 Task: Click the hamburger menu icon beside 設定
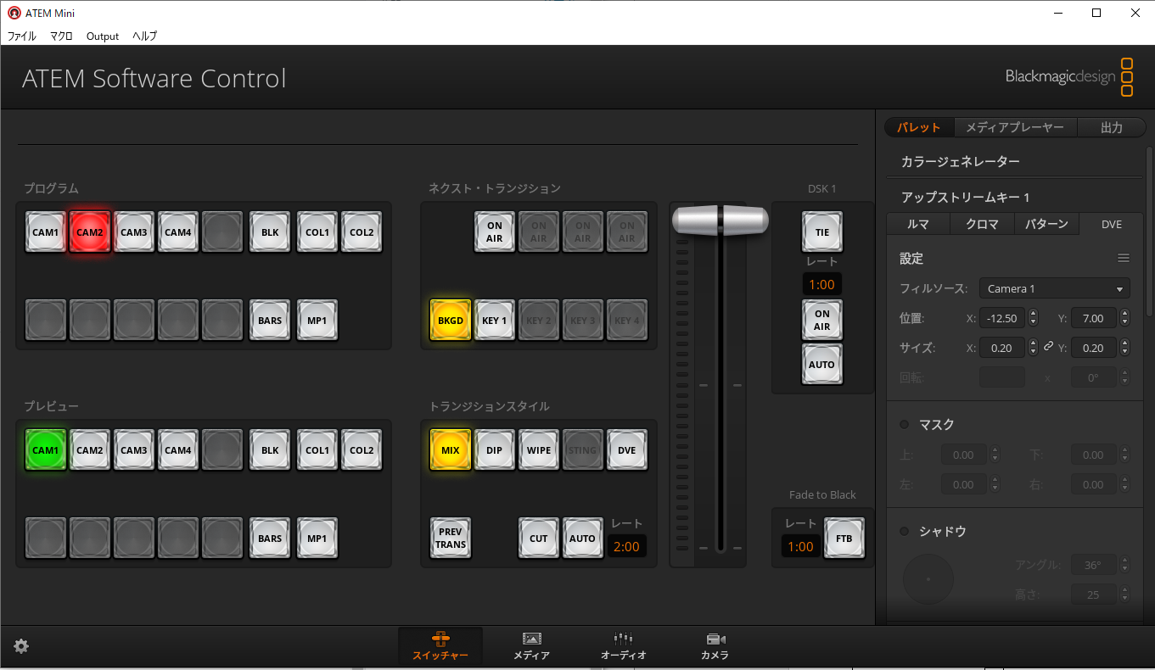pyautogui.click(x=1124, y=259)
